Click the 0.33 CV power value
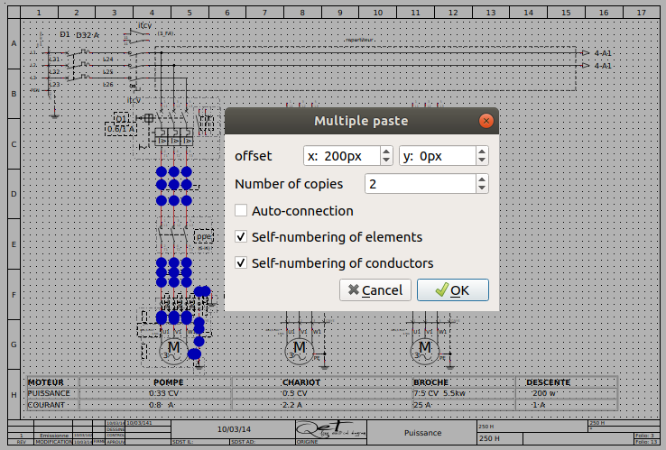The image size is (666, 450). [163, 393]
